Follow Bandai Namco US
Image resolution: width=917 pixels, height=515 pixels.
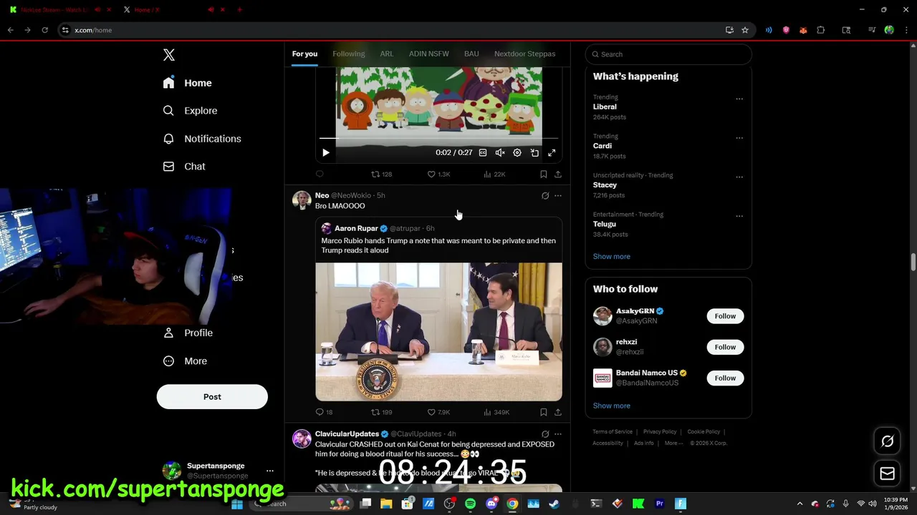pyautogui.click(x=725, y=378)
